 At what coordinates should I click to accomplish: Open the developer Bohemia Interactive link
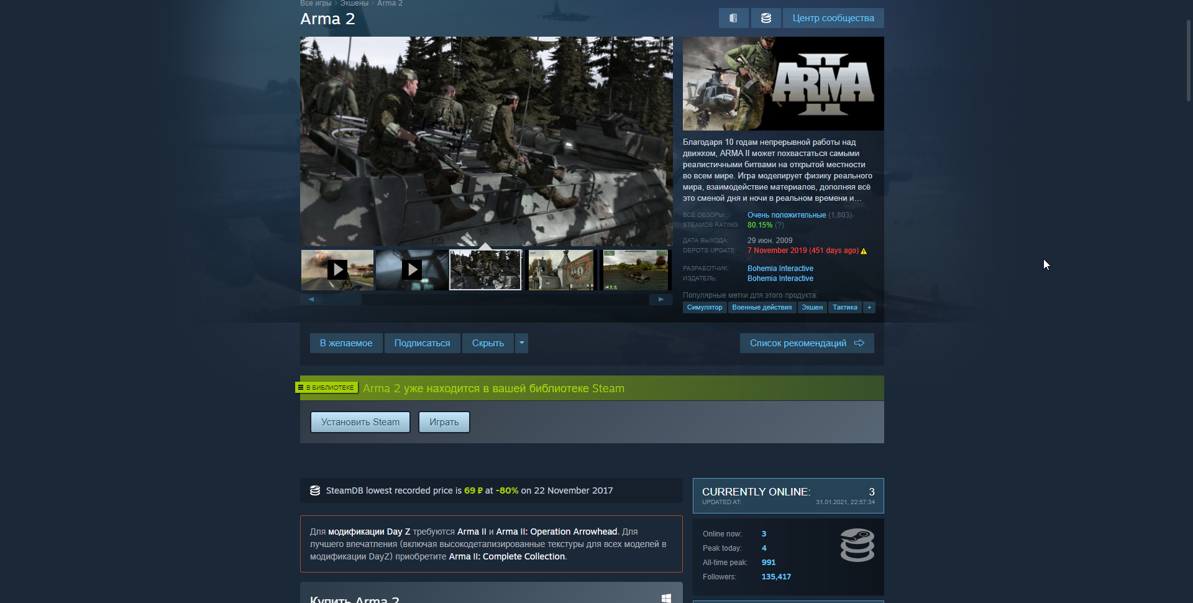[780, 269]
